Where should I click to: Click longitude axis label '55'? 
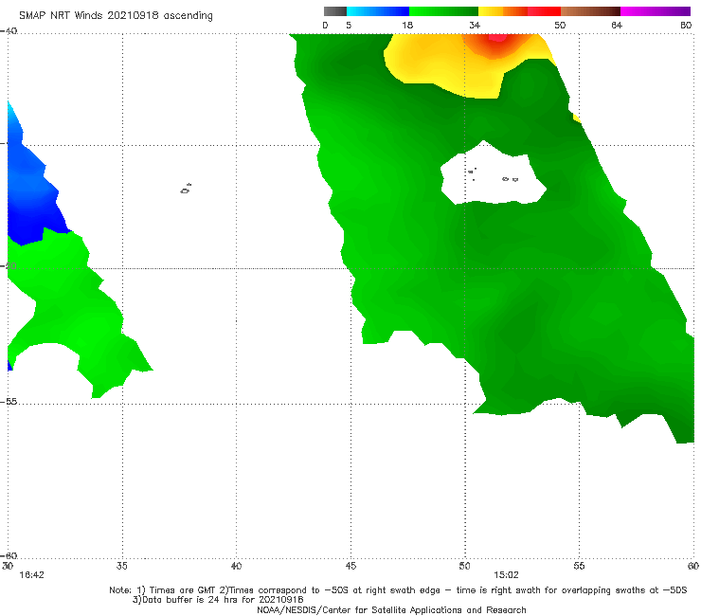(x=579, y=566)
